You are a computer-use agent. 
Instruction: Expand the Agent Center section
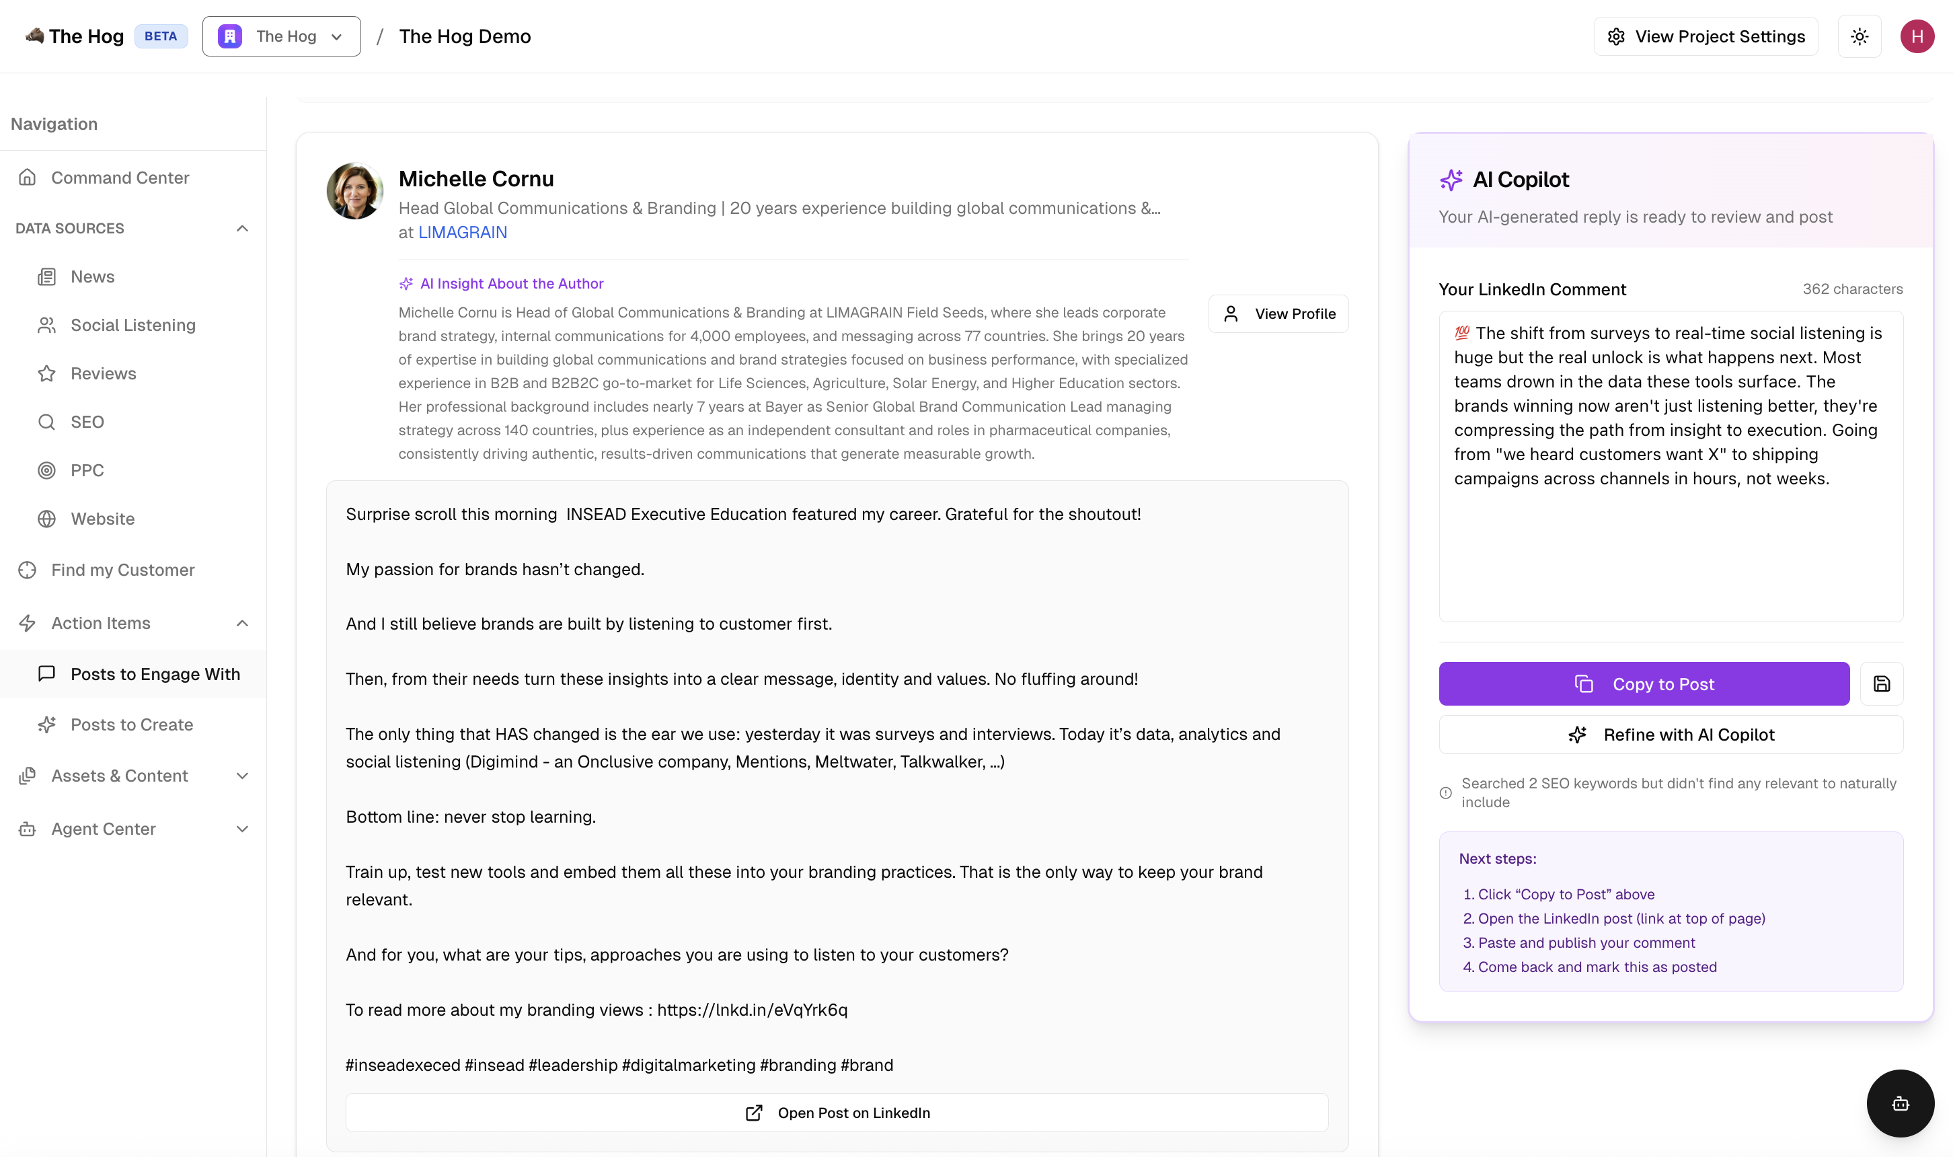click(x=241, y=829)
